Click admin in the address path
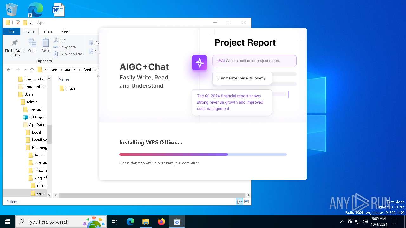 click(x=70, y=70)
